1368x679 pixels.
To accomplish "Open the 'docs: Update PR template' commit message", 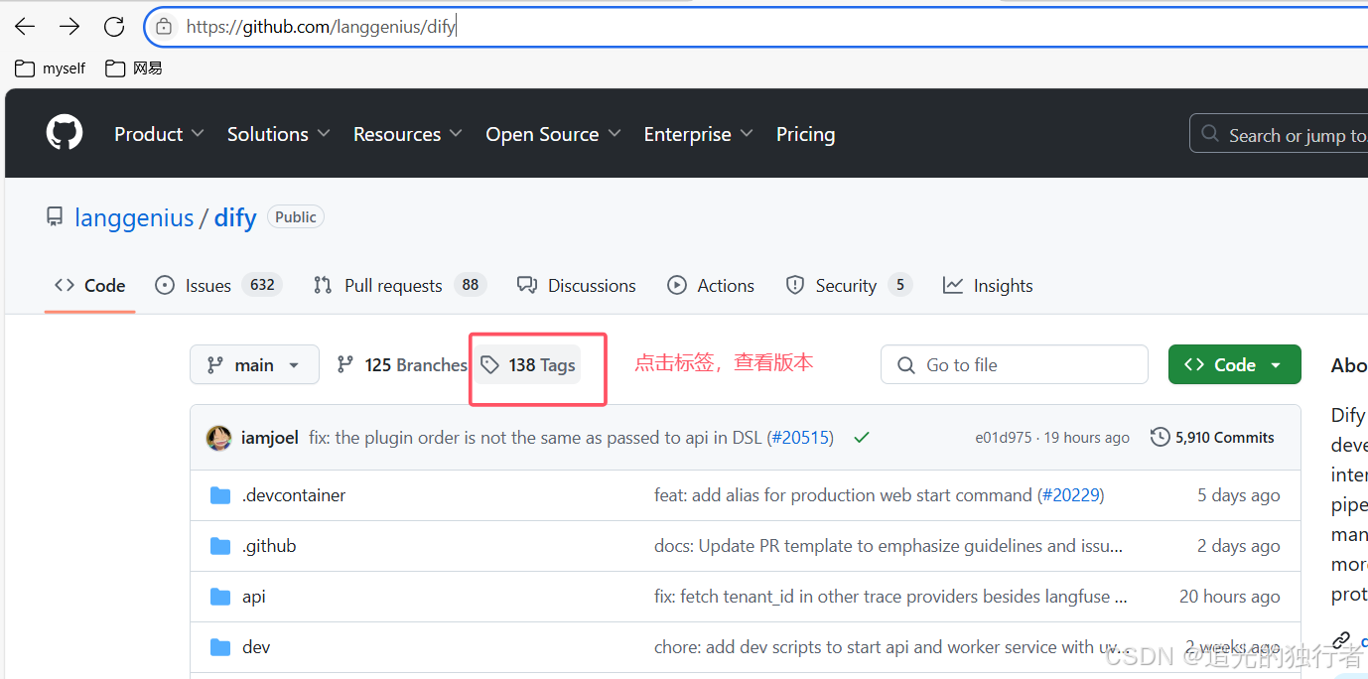I will click(x=889, y=546).
